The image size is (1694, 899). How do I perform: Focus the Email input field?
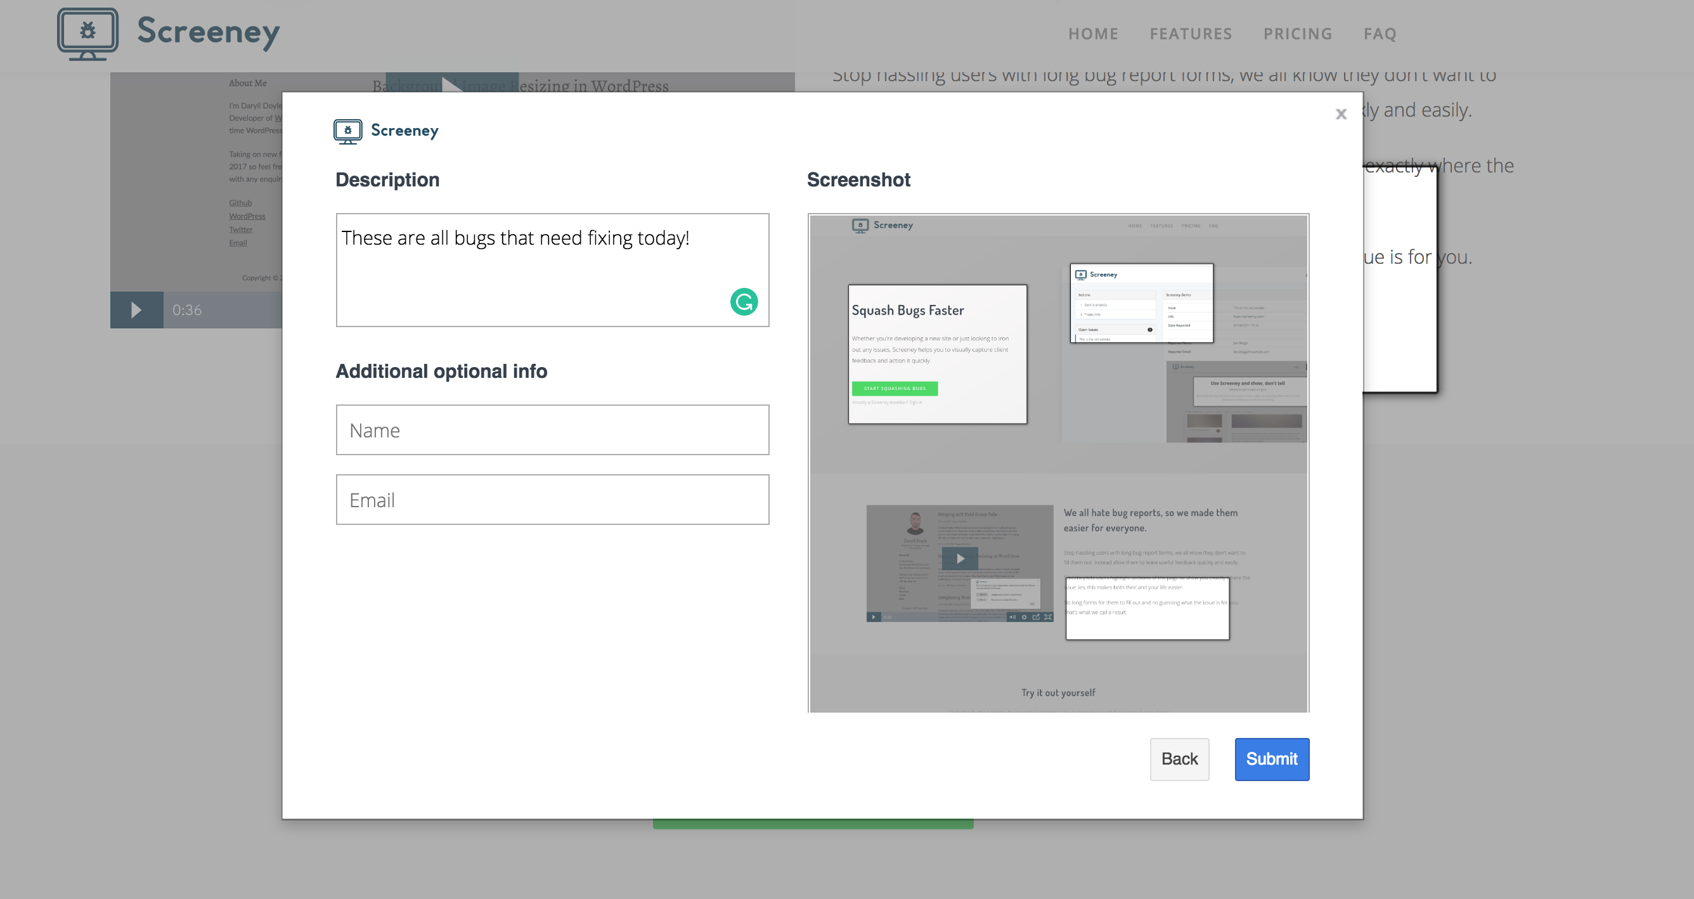(x=552, y=500)
